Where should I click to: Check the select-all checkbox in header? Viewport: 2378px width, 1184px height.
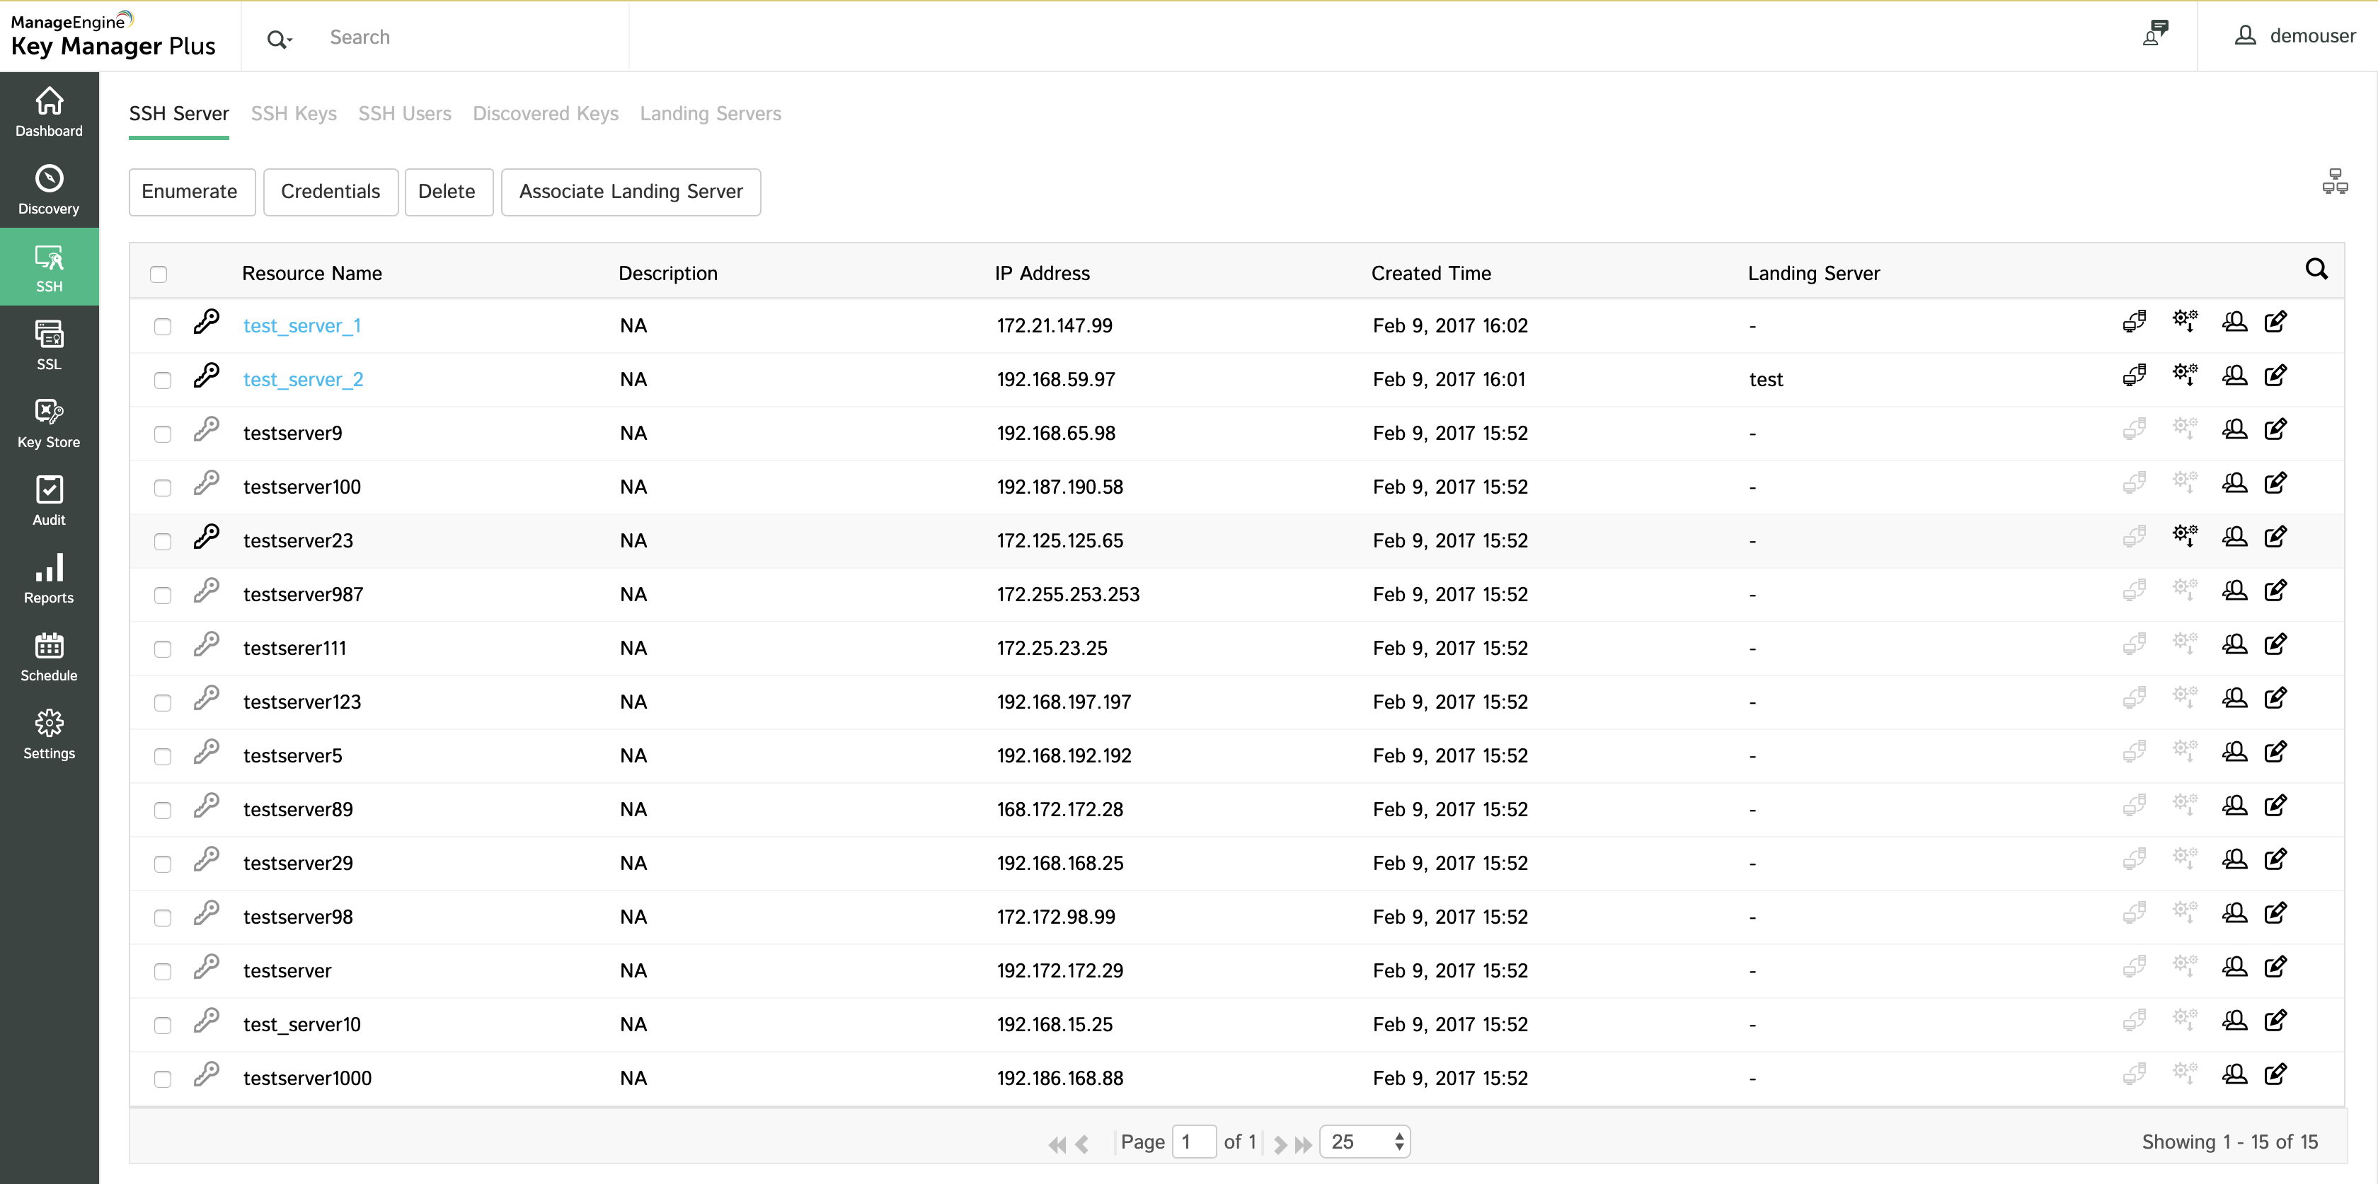159,274
